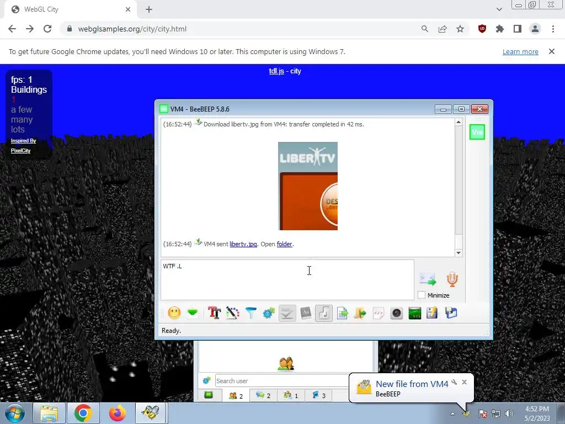This screenshot has width=565, height=424.
Task: Toggle the Chrome side panel
Action: tap(518, 29)
